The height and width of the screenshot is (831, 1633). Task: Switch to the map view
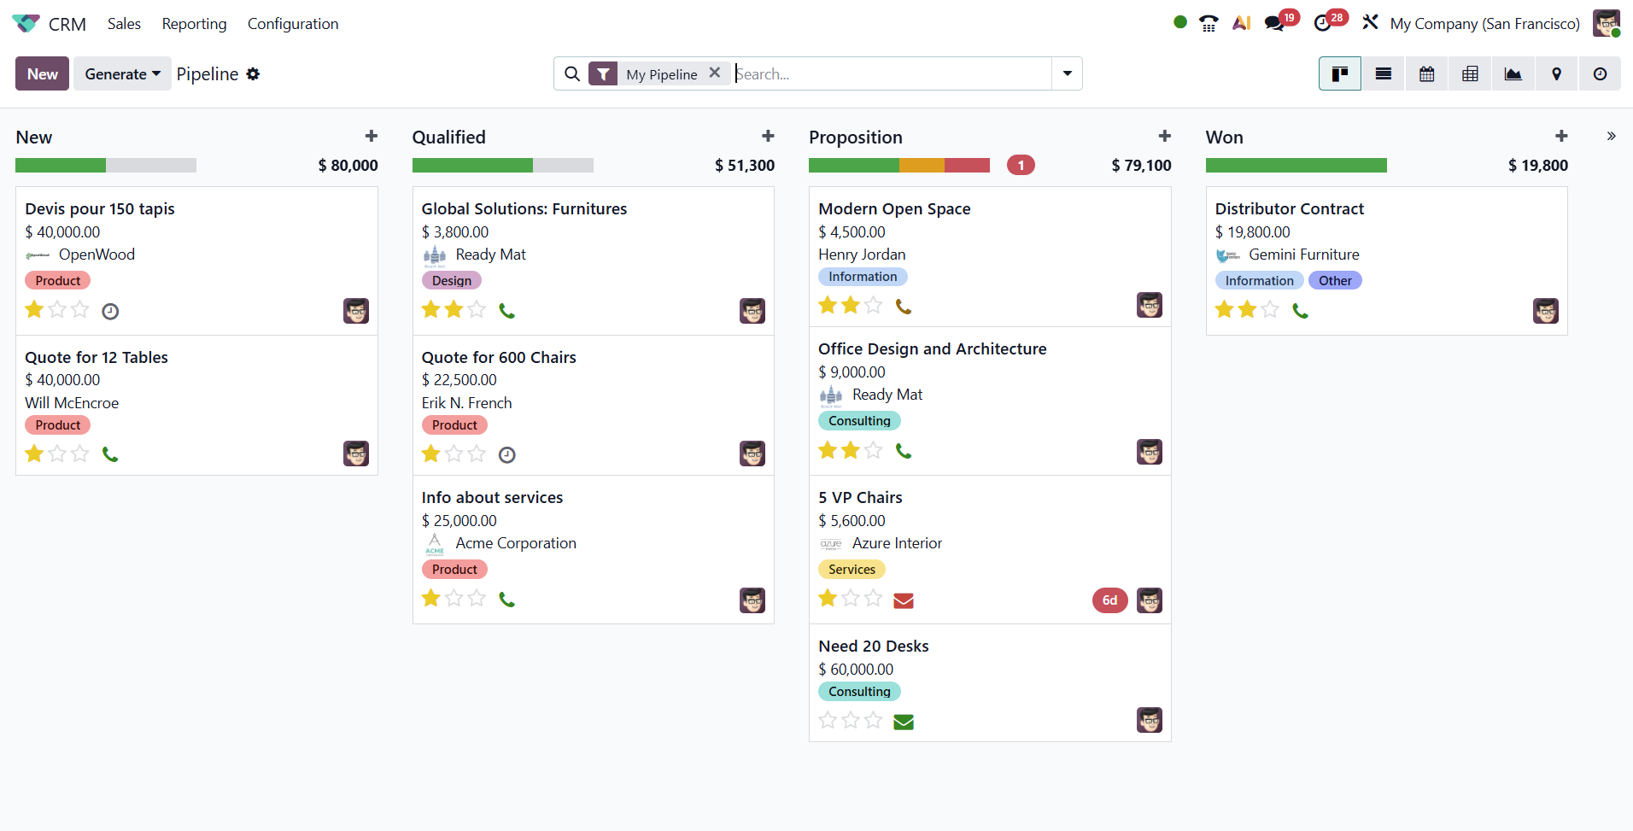click(x=1557, y=73)
